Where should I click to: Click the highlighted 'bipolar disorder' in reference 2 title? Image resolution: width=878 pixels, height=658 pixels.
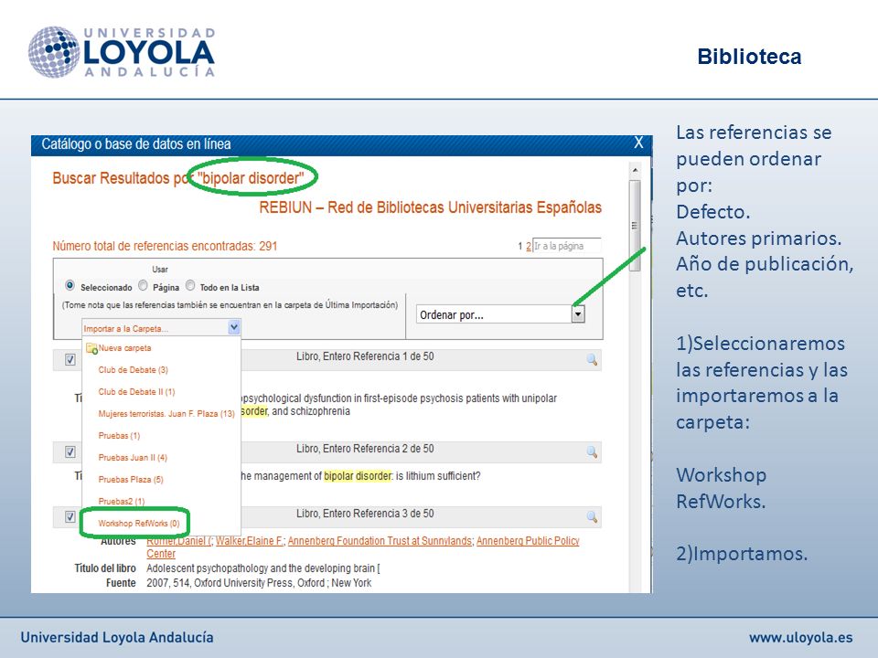click(358, 476)
